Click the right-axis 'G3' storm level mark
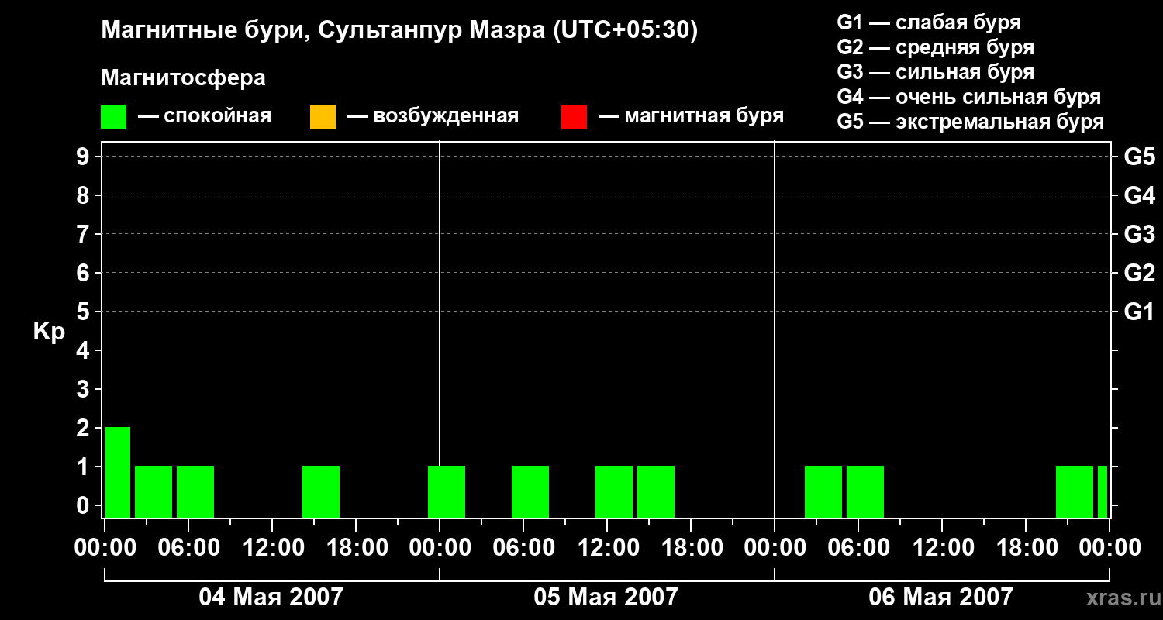The width and height of the screenshot is (1163, 620). (x=1139, y=234)
